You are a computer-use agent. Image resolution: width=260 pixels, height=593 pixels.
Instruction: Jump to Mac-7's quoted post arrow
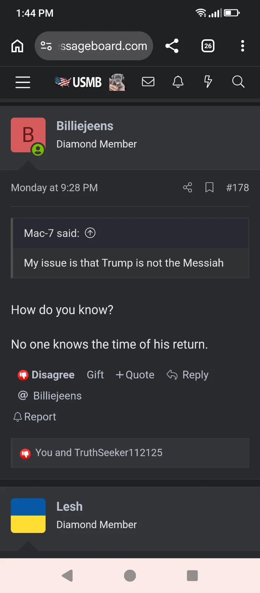tap(90, 233)
